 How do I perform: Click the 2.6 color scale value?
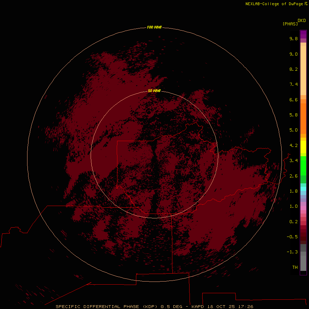[x=294, y=176]
